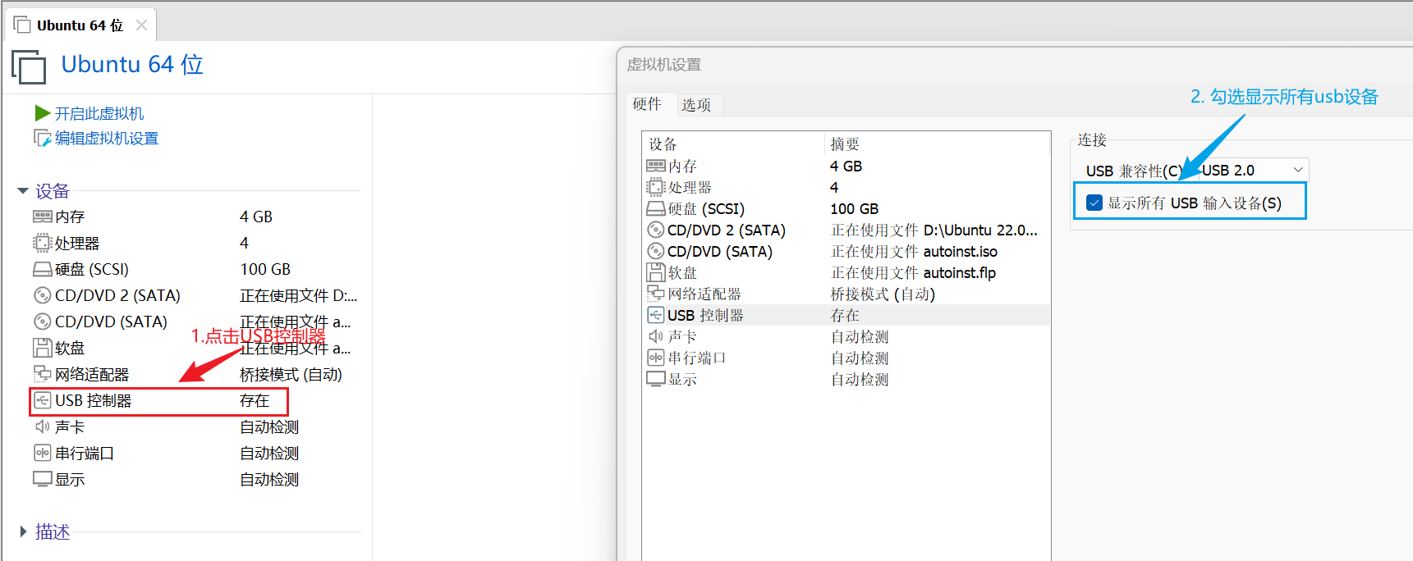Switch to the 硬件 tab
The image size is (1413, 561).
(x=647, y=104)
